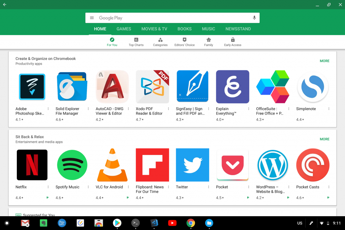Screen dimensions: 345x230
Task: Open the WordPress app icon
Action: 273,165
